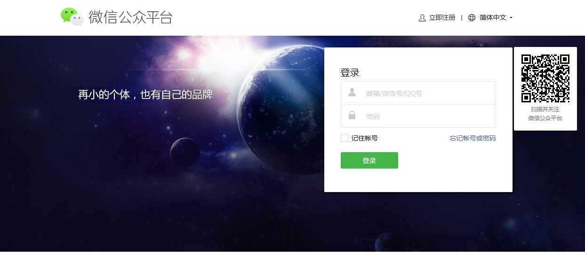Click the person icon beside 立即注册
585x255 pixels.
coord(422,18)
